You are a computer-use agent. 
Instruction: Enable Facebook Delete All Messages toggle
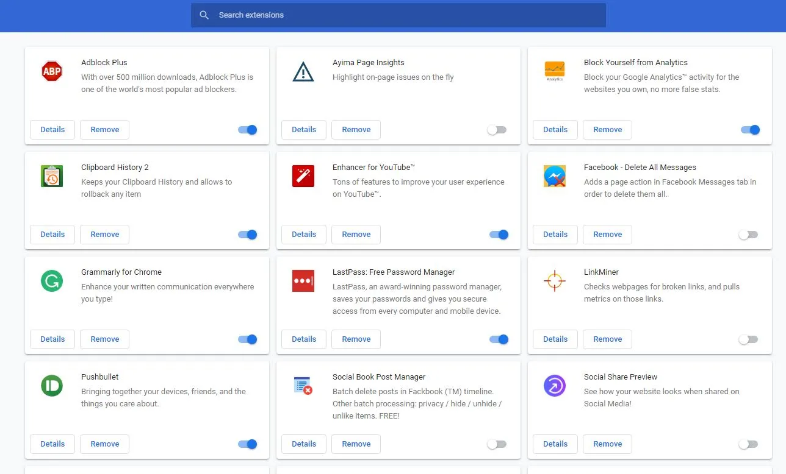click(x=748, y=235)
